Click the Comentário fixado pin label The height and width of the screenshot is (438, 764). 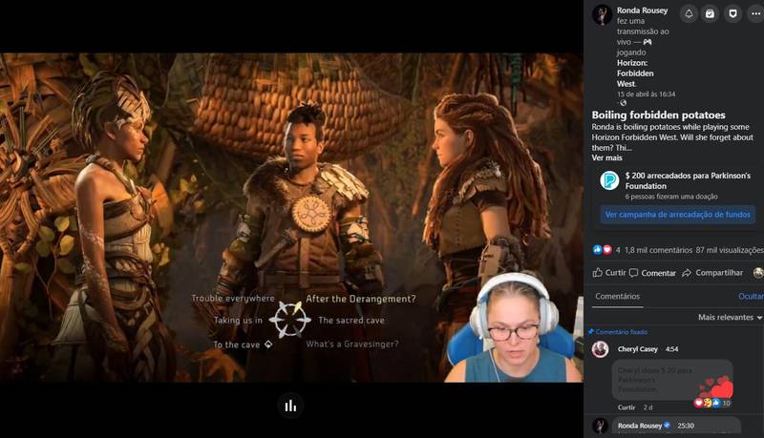618,332
